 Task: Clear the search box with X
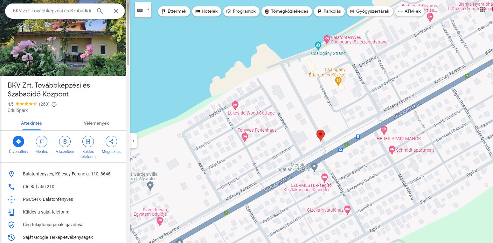[x=116, y=11]
